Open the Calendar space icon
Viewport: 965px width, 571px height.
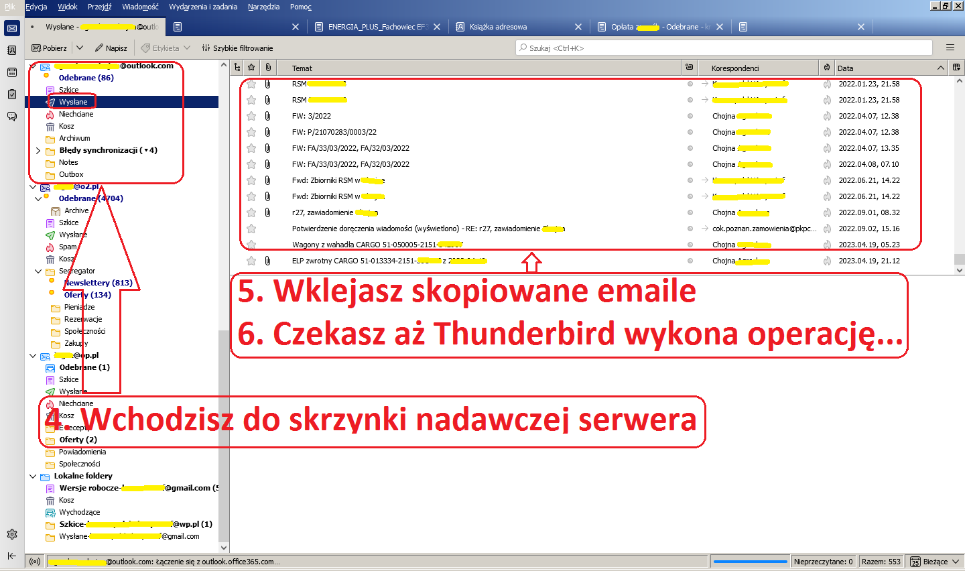12,72
